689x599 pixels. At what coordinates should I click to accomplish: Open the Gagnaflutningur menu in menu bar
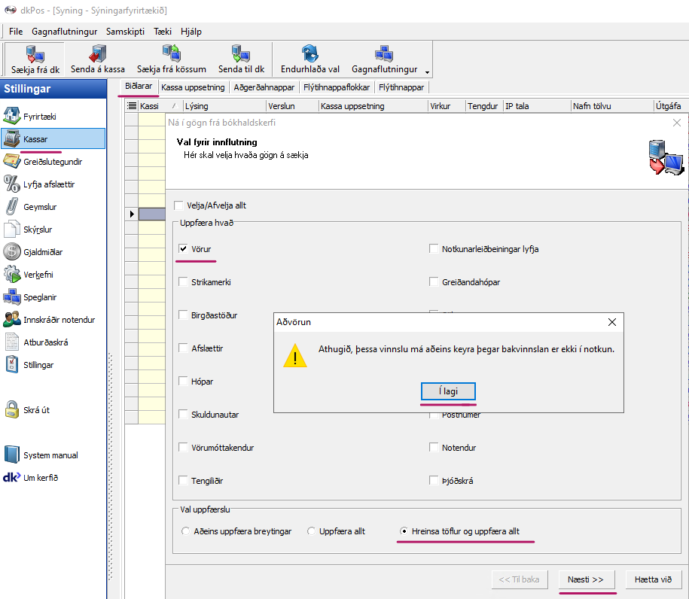[65, 32]
